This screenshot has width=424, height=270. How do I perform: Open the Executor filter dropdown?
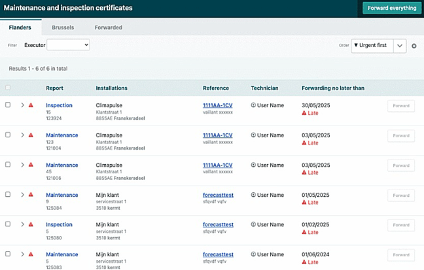point(68,45)
